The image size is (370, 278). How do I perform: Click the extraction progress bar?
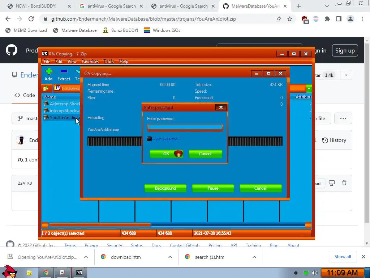tap(185, 142)
